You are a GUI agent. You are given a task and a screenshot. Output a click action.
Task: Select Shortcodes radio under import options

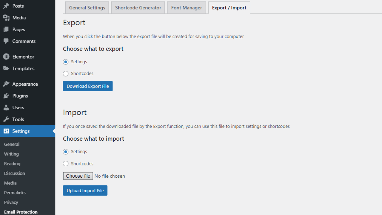point(65,163)
